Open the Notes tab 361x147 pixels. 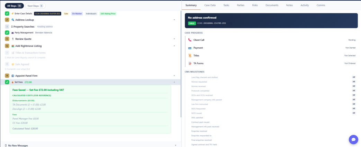tap(289, 5)
